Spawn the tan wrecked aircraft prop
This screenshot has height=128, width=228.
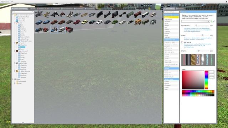pos(47,15)
